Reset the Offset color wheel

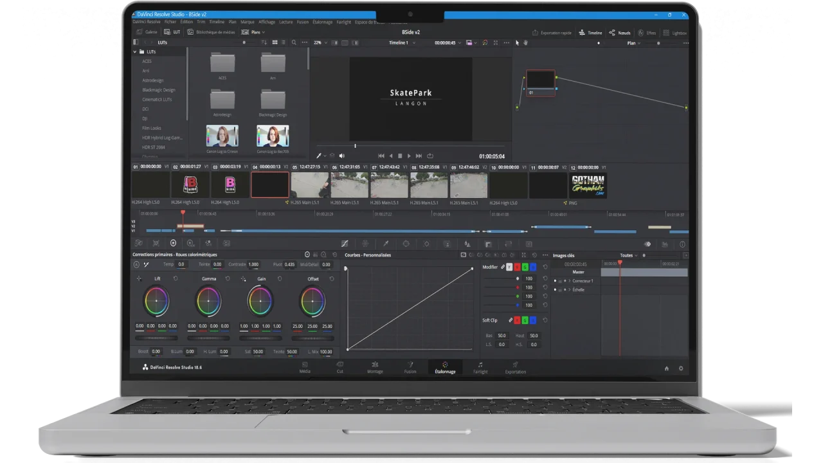point(332,278)
